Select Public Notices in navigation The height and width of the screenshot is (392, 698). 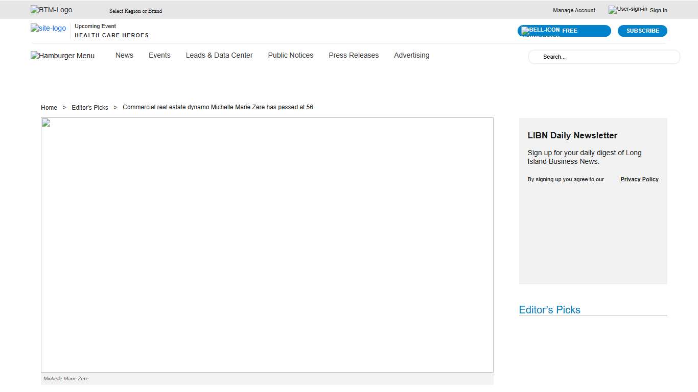290,55
